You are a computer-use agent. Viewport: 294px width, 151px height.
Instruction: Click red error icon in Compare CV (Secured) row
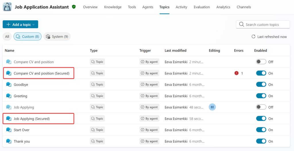237,73
